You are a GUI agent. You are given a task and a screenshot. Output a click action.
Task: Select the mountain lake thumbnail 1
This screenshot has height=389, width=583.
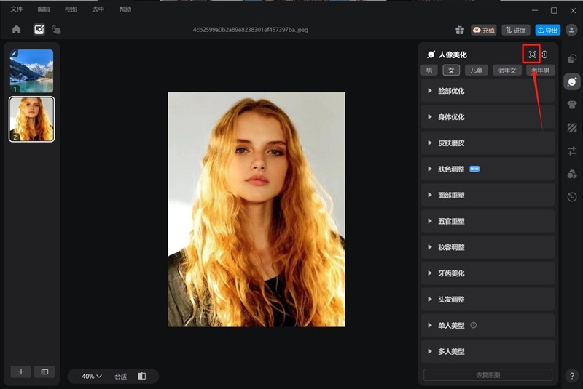tap(31, 71)
